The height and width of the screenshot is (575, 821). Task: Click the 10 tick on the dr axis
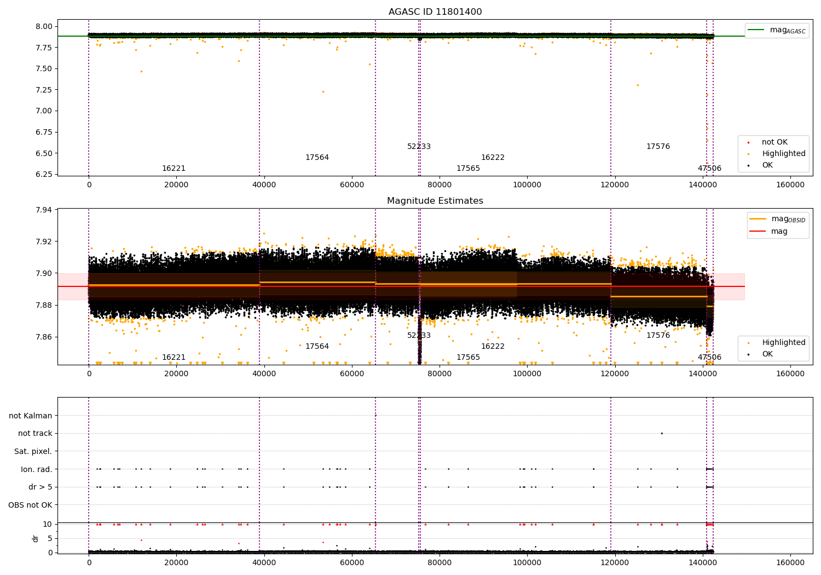coord(48,524)
